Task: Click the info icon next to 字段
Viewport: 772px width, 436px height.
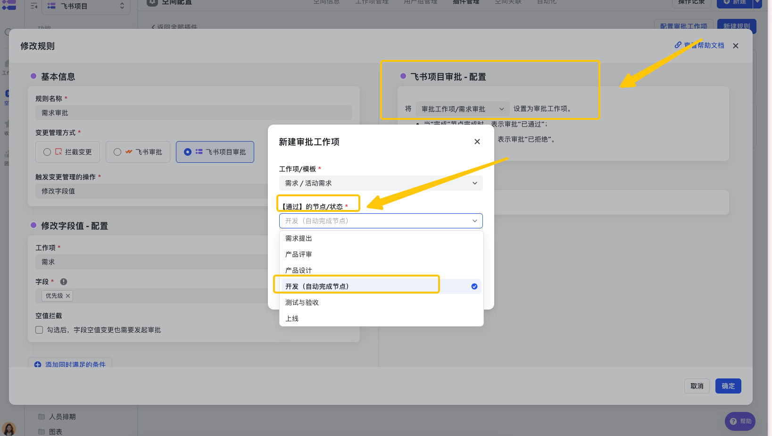Action: [64, 282]
